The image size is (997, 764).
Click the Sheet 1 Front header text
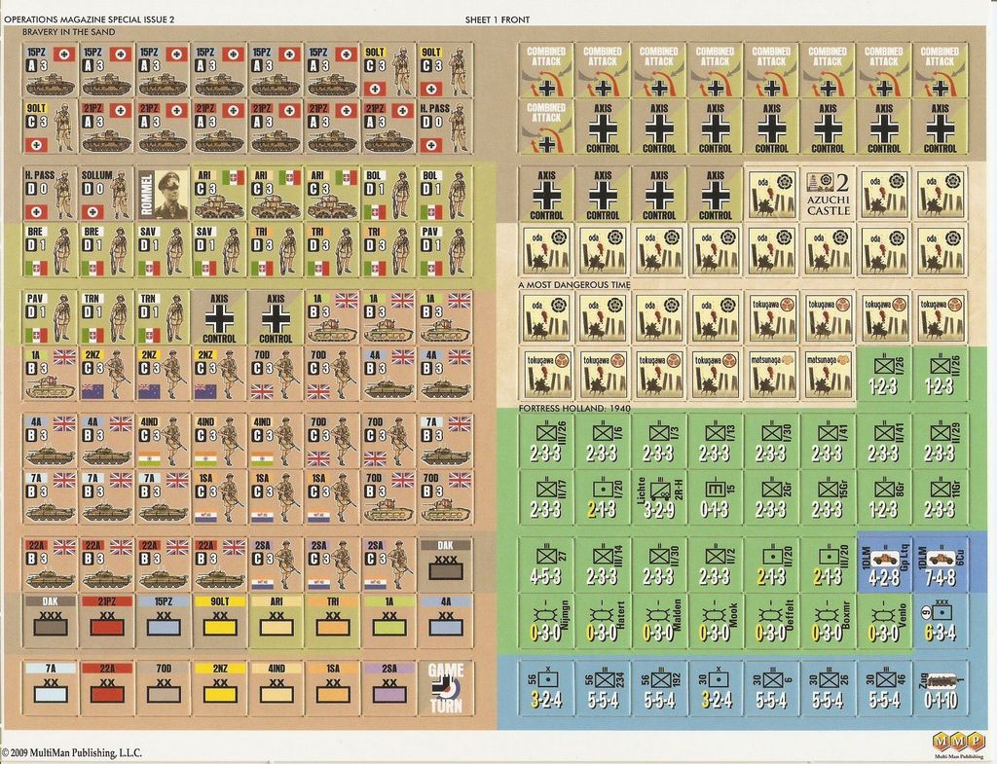pos(498,19)
